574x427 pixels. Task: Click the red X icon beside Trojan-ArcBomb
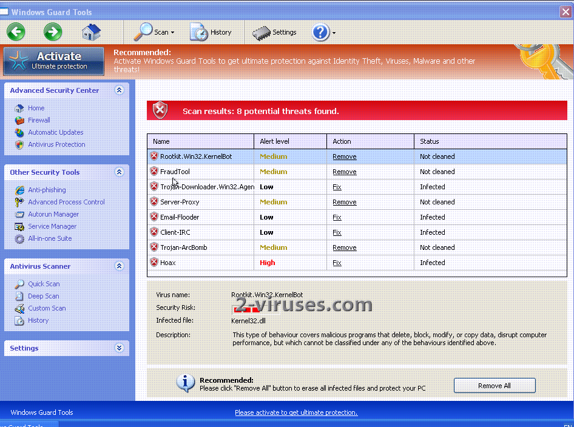pos(154,247)
